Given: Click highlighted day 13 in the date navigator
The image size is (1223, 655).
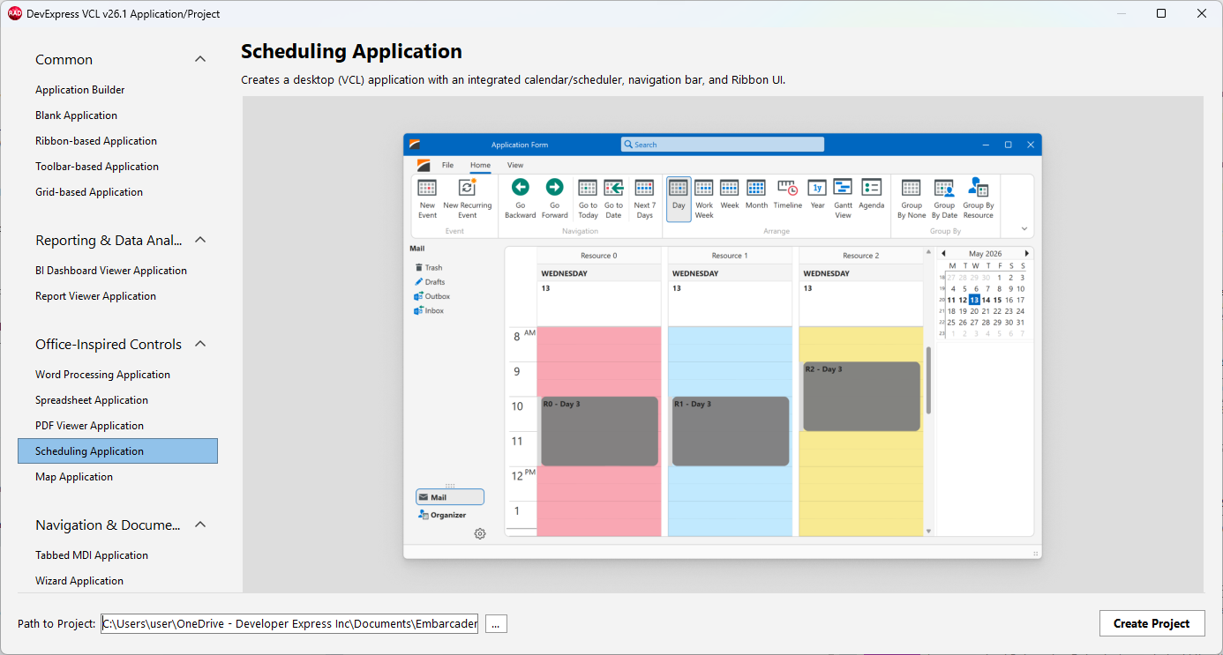Looking at the screenshot, I should point(974,300).
